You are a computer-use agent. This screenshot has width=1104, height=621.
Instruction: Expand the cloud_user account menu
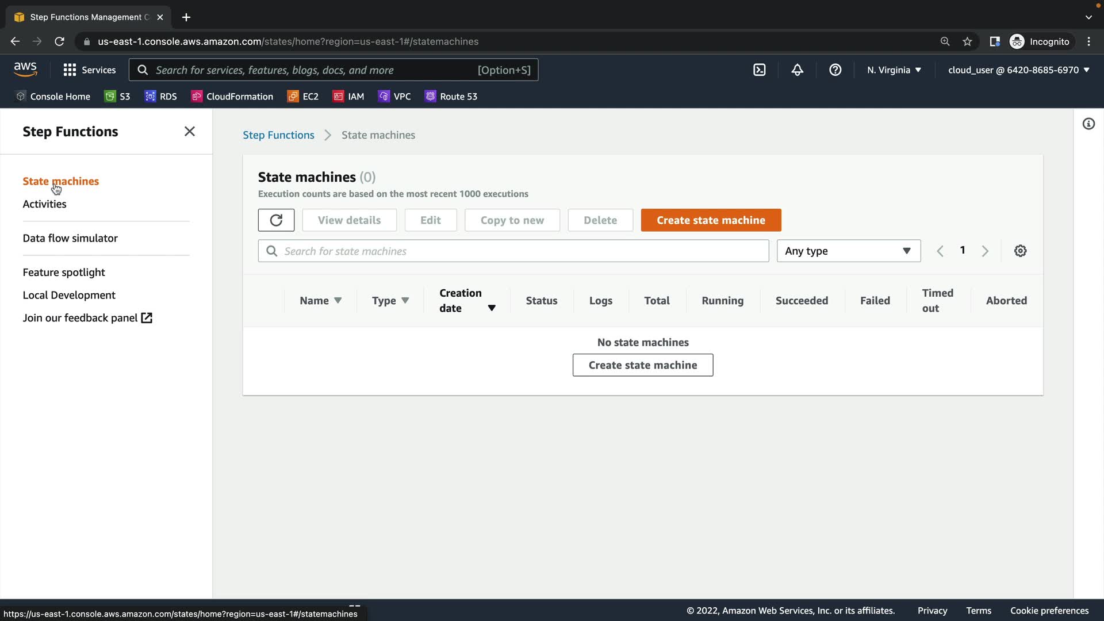(1018, 70)
